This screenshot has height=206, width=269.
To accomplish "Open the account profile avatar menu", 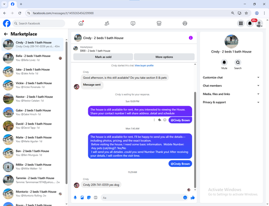I will (259, 24).
